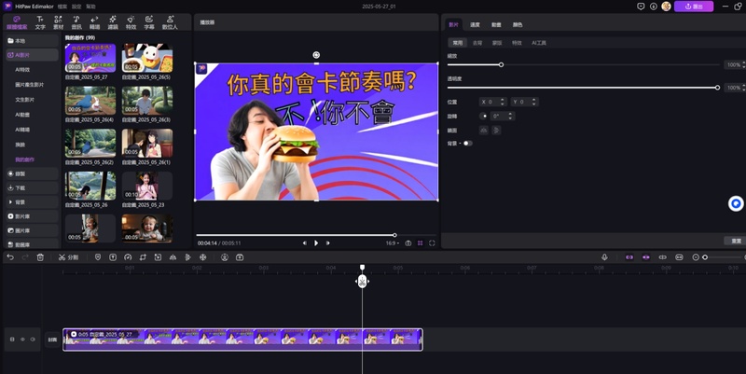Screen dimensions: 746x374
Task: Click the 縮放 scale slider handle
Action: coord(501,64)
